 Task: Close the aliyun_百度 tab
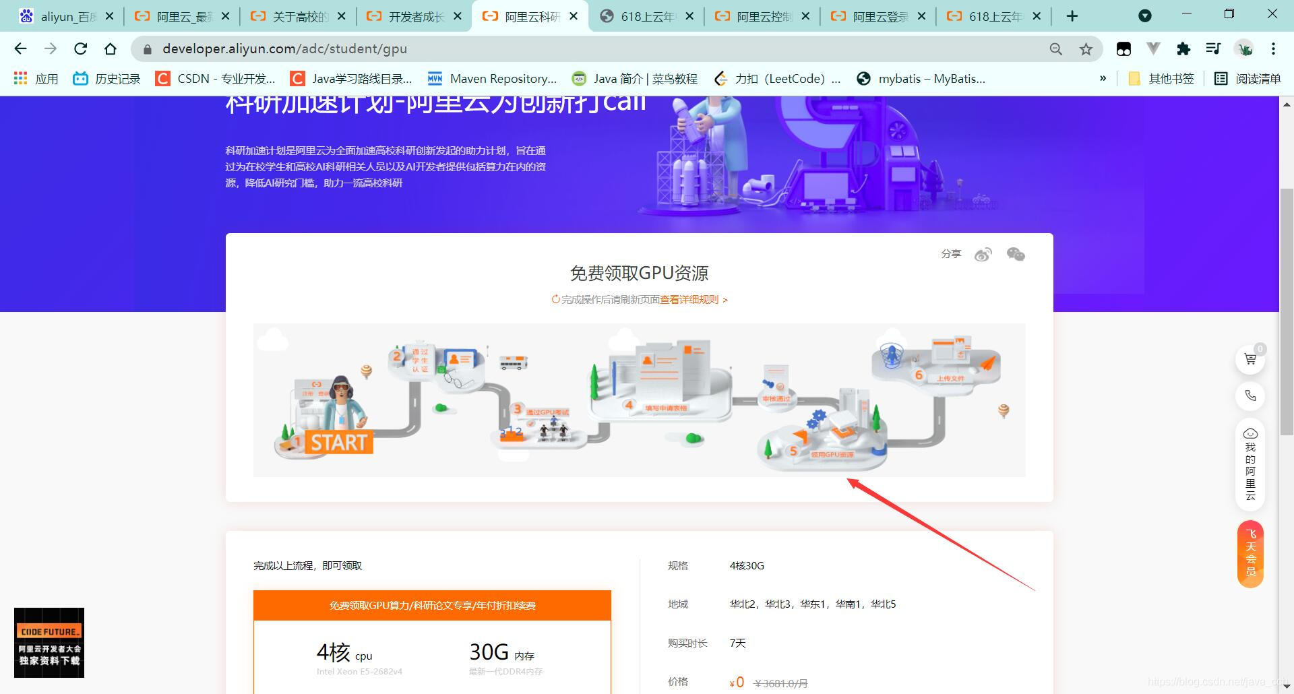[x=110, y=16]
